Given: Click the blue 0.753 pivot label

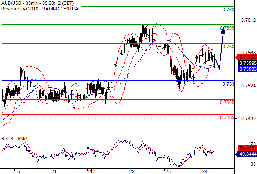Looking at the screenshot, I should 229,84.
